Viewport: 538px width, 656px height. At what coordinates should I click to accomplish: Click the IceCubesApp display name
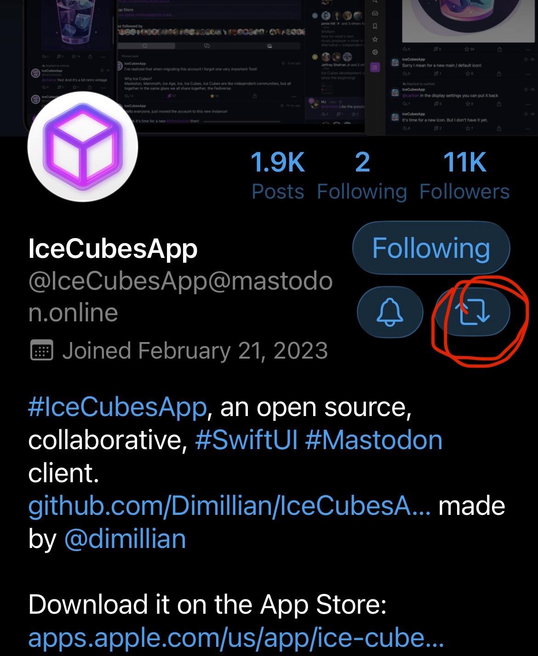point(113,249)
